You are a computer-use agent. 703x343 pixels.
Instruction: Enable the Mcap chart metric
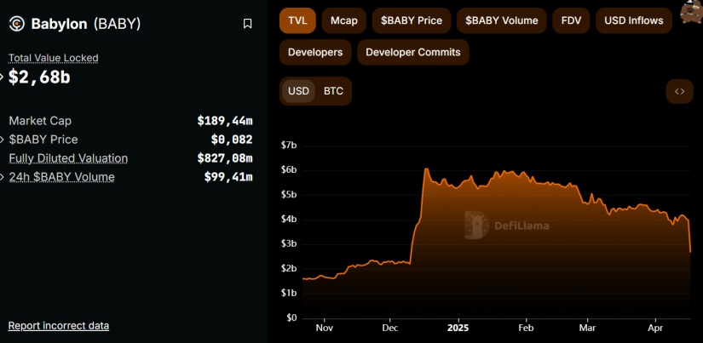point(344,20)
